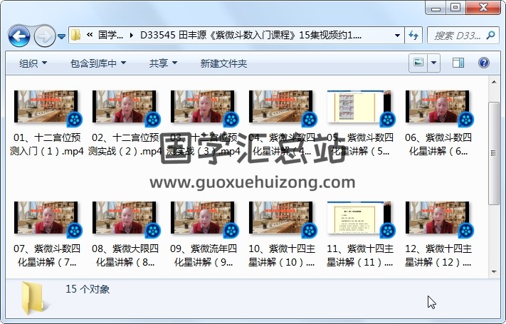506x324 pixels.
Task: Click the folder icon in address bar
Action: (x=75, y=35)
